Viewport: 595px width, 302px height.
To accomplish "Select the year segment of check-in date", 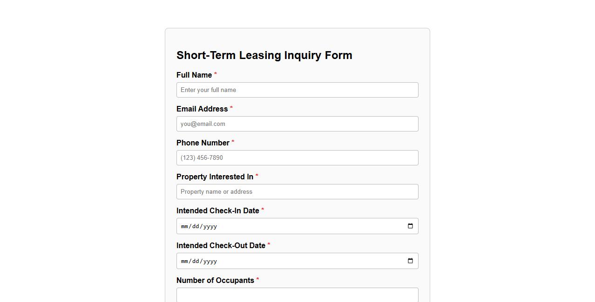I will [210, 226].
